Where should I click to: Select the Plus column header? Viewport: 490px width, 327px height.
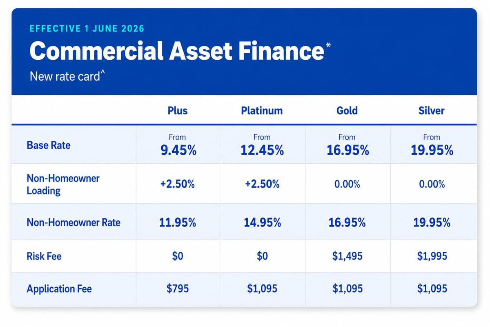(x=177, y=110)
